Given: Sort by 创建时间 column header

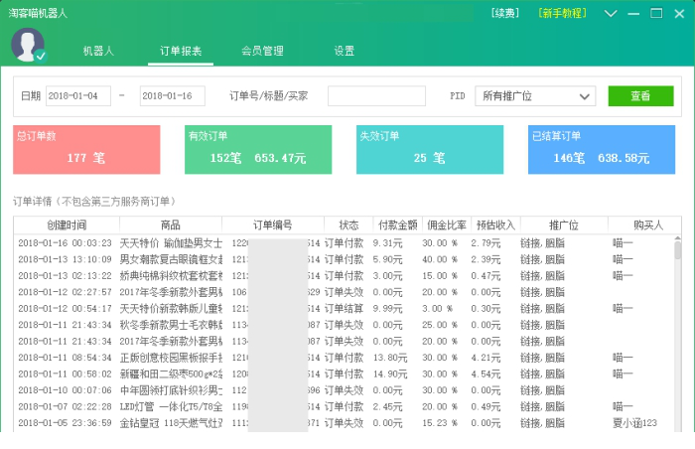Looking at the screenshot, I should 67,225.
